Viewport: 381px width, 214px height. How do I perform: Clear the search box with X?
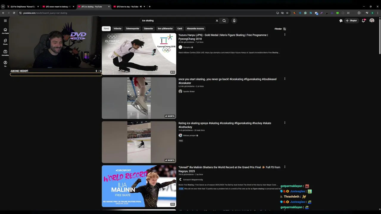pos(217,21)
